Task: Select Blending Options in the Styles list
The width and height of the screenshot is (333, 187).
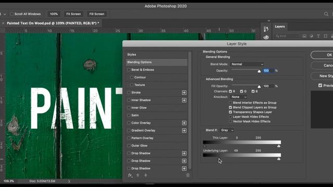Action: [157, 62]
